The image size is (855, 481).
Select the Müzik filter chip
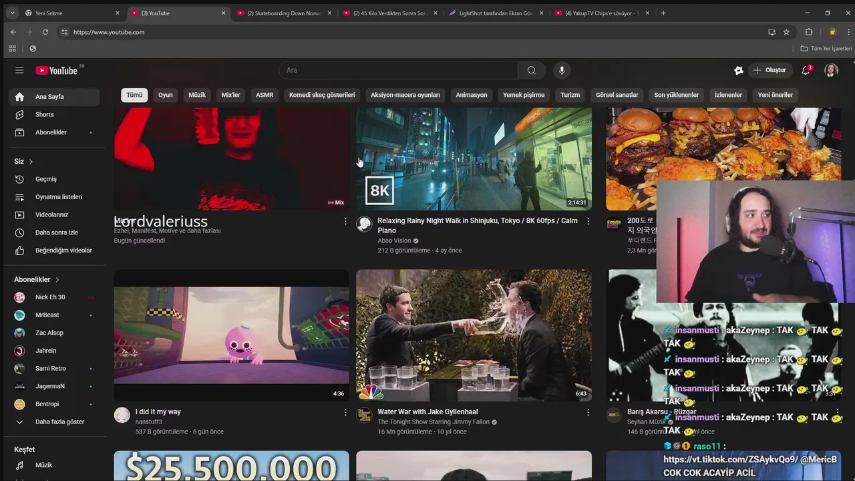[197, 95]
